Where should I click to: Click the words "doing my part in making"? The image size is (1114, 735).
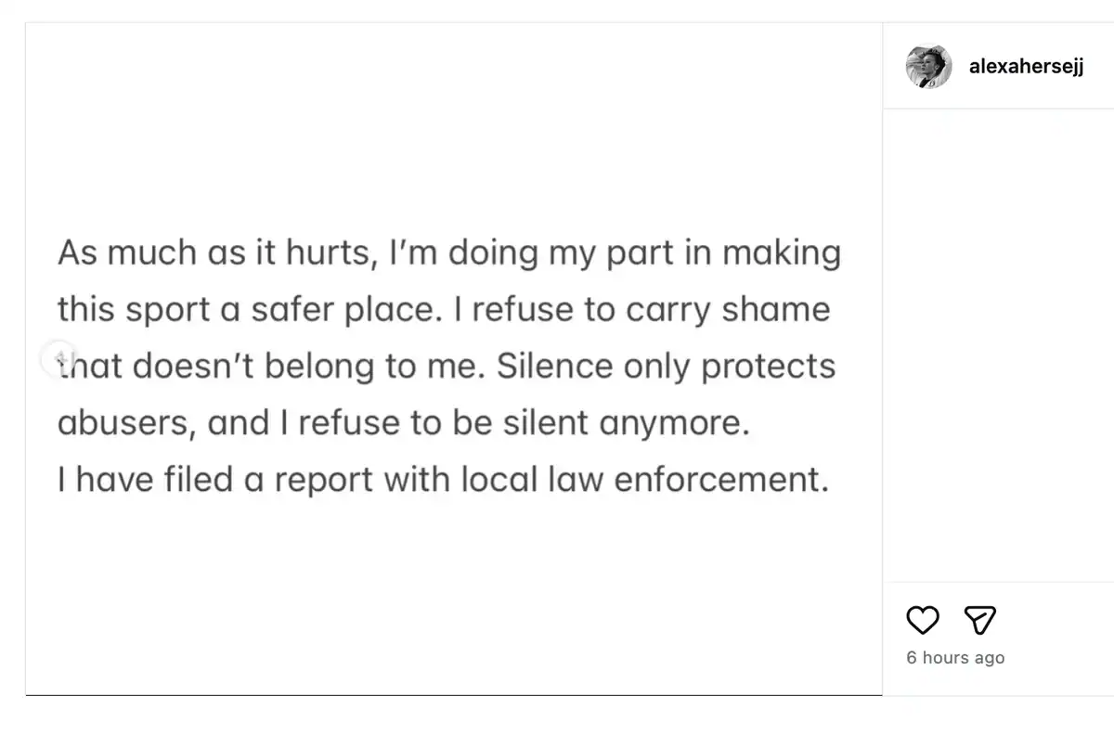coord(644,253)
